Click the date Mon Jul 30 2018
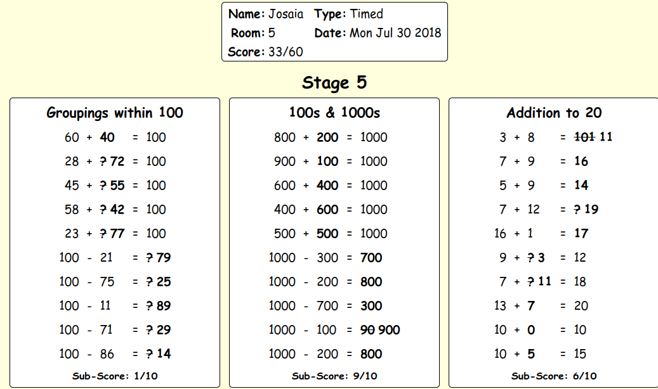Screen dimensions: 658x389 click(x=395, y=33)
